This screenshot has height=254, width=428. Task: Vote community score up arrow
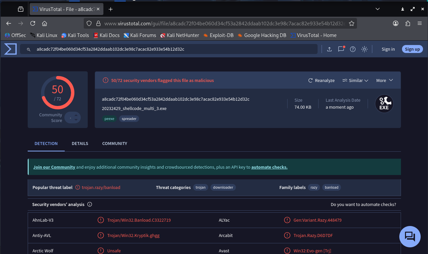coord(76,115)
